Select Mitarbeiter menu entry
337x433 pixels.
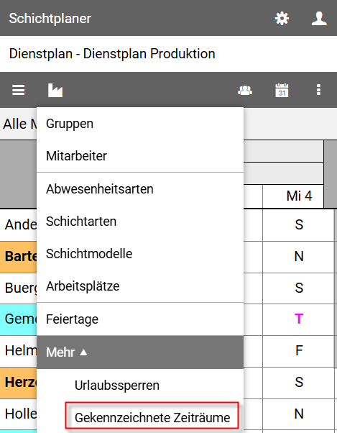pos(140,156)
